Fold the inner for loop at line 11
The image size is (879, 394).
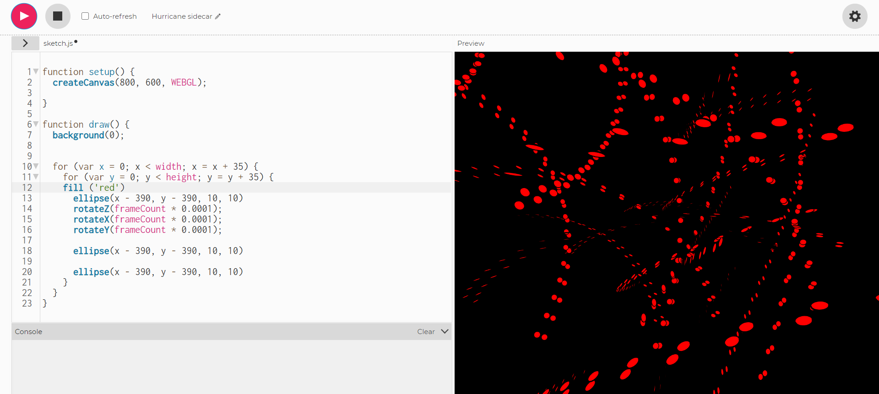pos(36,177)
